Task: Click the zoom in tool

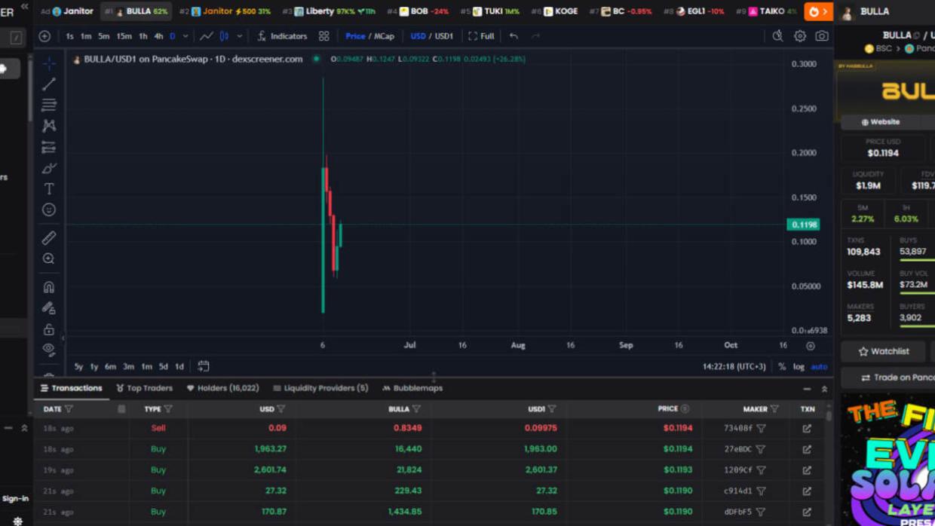Action: click(49, 258)
